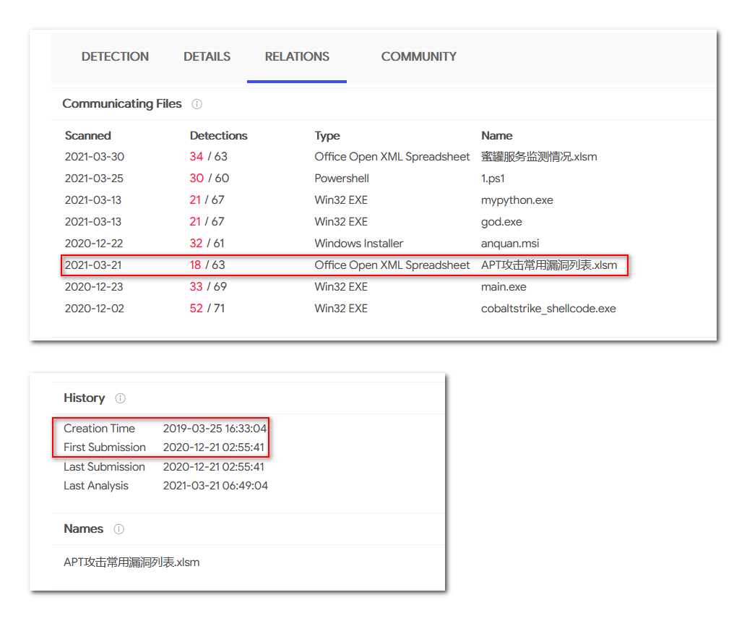Click the mypython.exe file name

(517, 200)
